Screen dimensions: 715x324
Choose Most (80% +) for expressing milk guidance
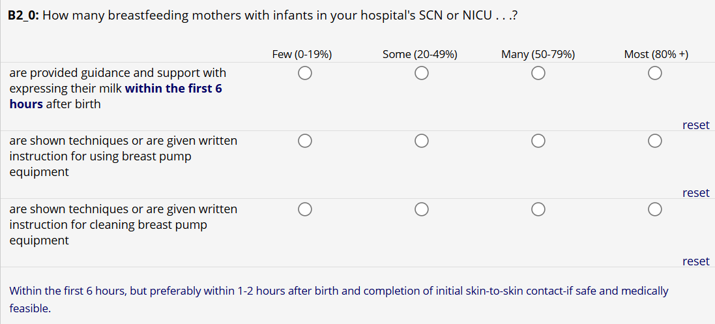tap(655, 73)
